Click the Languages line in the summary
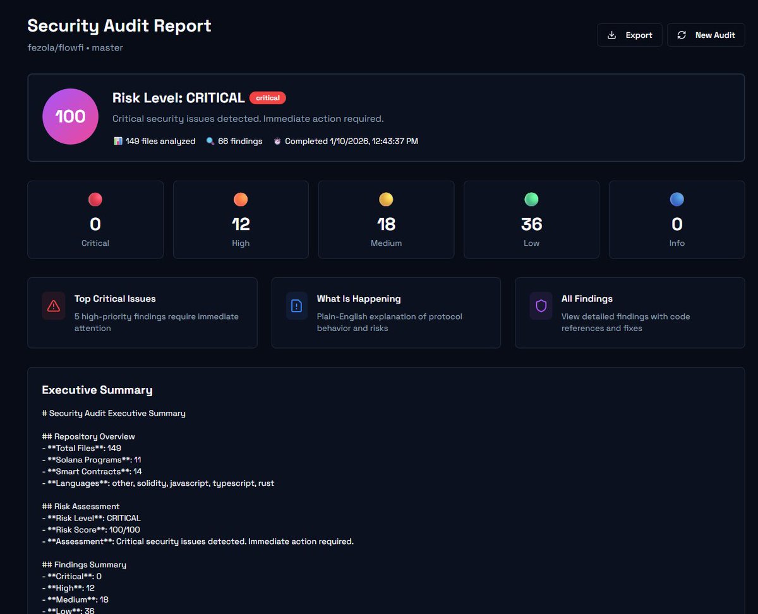 pos(158,483)
